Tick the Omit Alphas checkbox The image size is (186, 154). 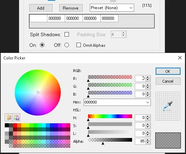click(x=78, y=45)
